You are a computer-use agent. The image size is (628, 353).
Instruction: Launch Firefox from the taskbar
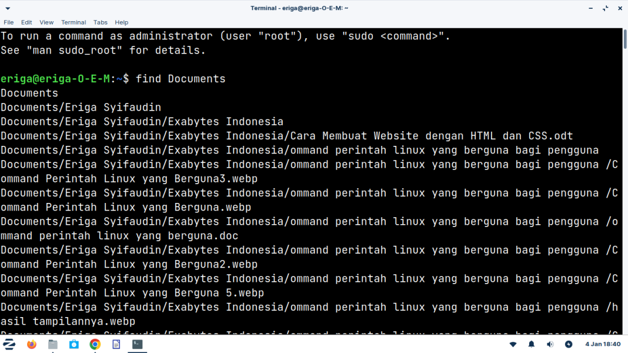(x=31, y=344)
